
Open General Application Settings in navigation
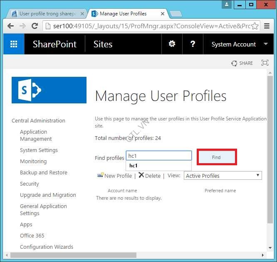click(x=43, y=210)
